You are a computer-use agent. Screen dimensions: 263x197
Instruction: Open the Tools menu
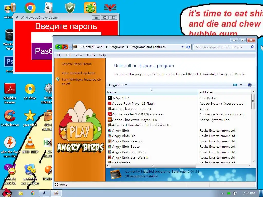[91, 55]
